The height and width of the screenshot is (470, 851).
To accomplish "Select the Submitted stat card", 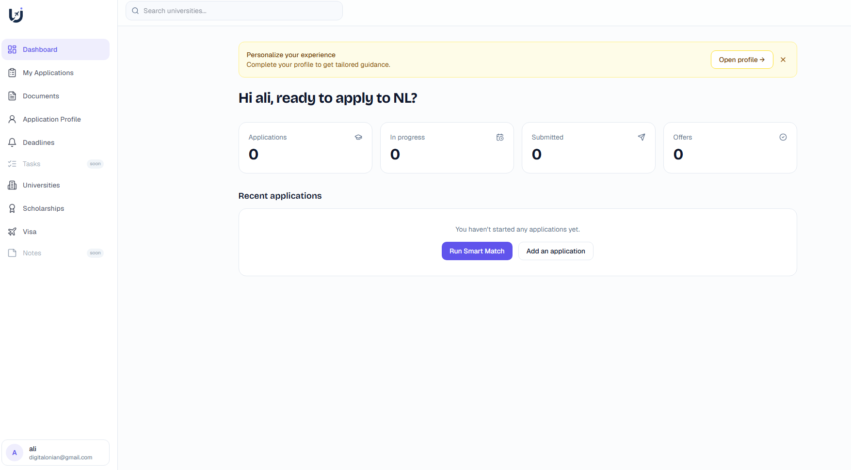I will click(589, 148).
